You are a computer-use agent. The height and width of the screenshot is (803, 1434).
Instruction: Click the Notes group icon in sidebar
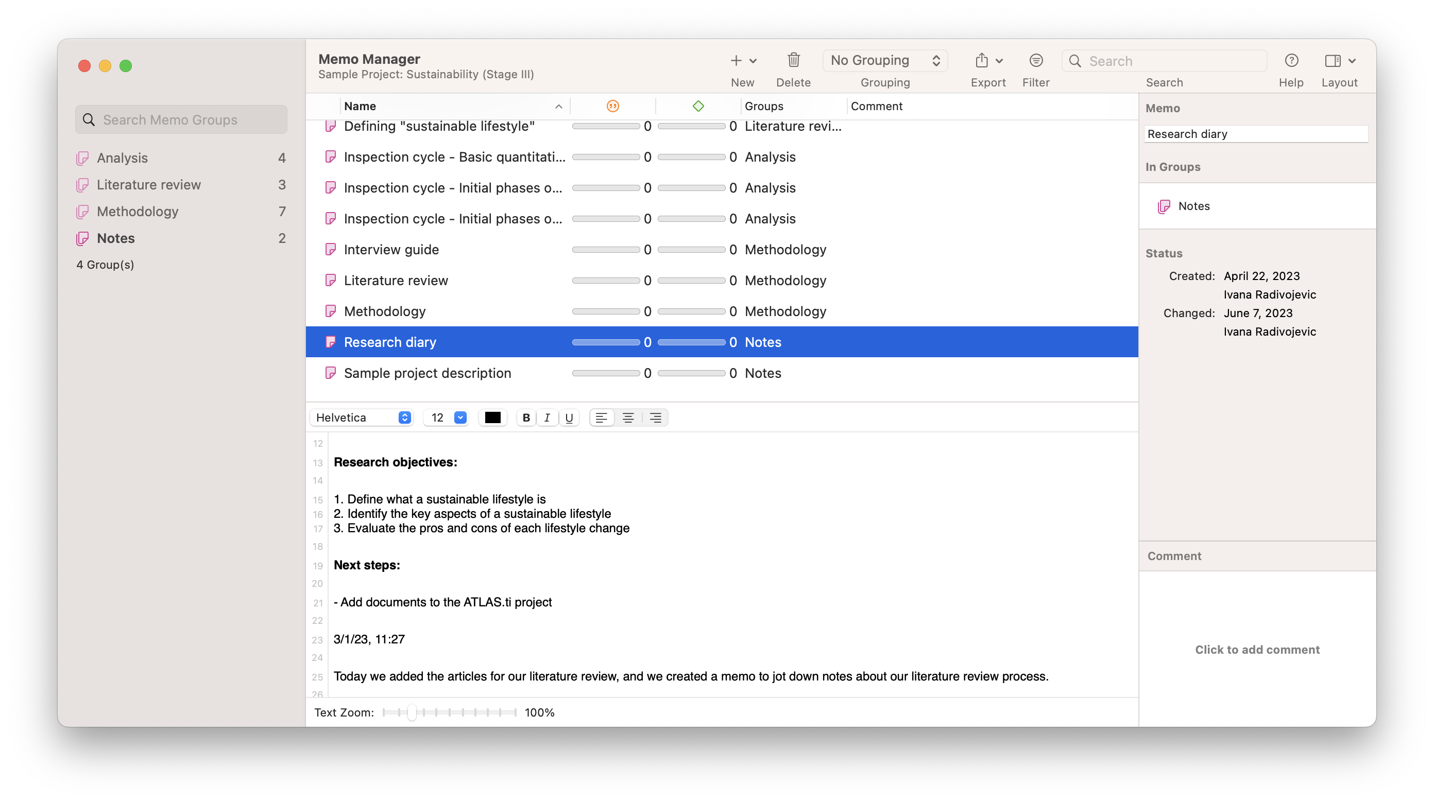82,238
